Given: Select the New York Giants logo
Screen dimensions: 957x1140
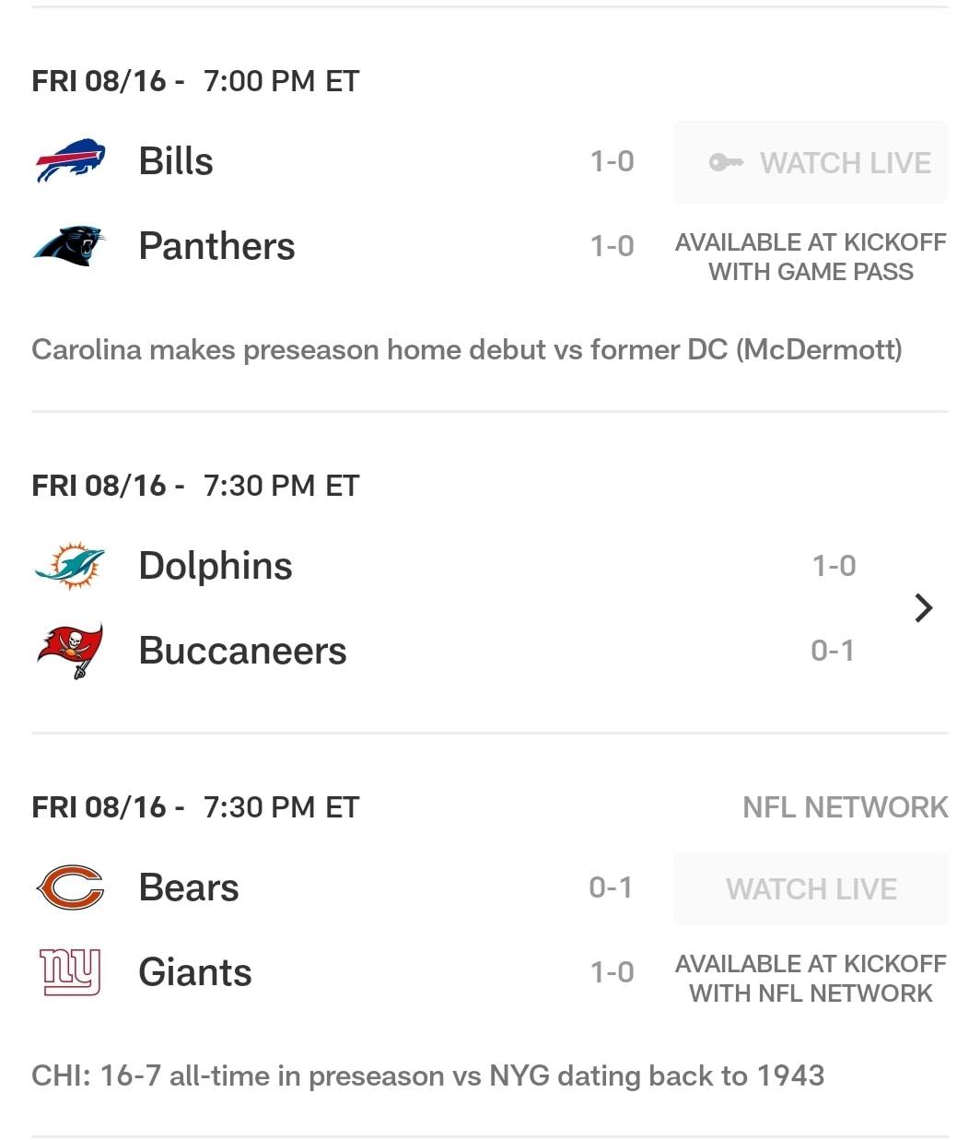Looking at the screenshot, I should (x=70, y=972).
